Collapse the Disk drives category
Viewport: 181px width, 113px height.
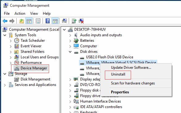click(70, 52)
